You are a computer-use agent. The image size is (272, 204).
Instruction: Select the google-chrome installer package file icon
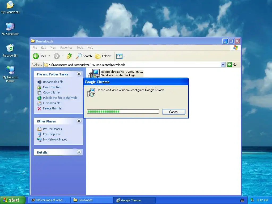94,73
